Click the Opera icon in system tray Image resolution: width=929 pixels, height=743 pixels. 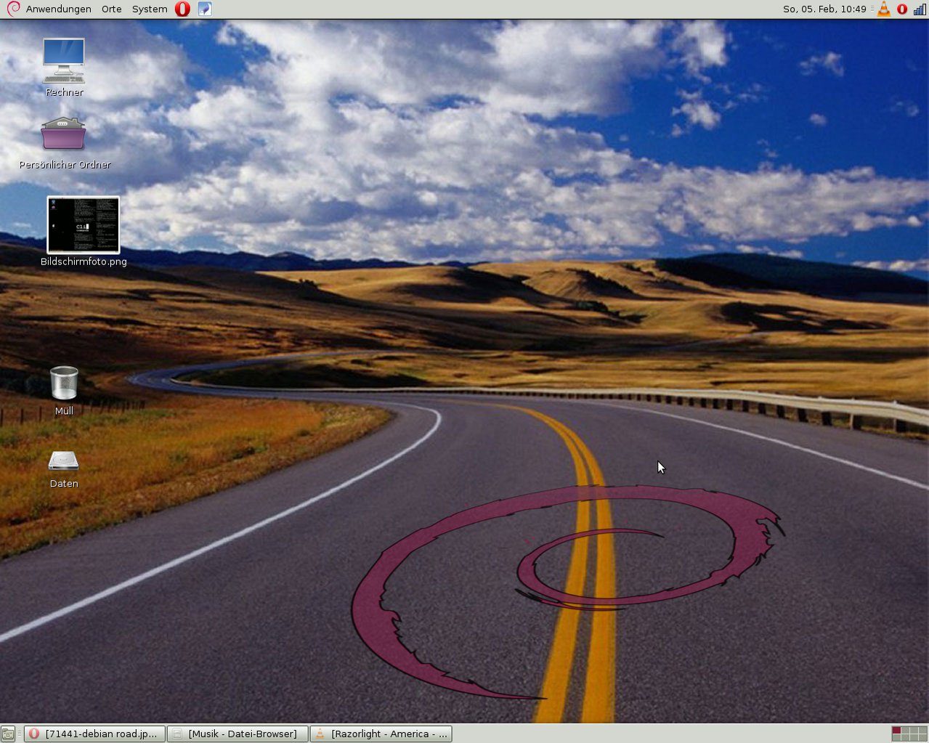click(902, 9)
